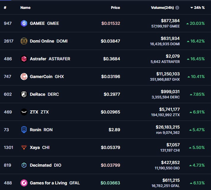Open the GAMEE GMEE coin page
211x190 pixels.
coord(44,23)
